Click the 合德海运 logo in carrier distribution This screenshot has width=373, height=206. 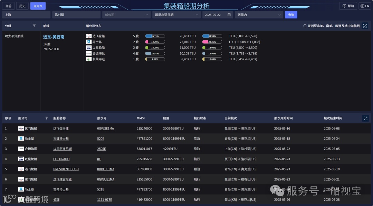[89, 53]
